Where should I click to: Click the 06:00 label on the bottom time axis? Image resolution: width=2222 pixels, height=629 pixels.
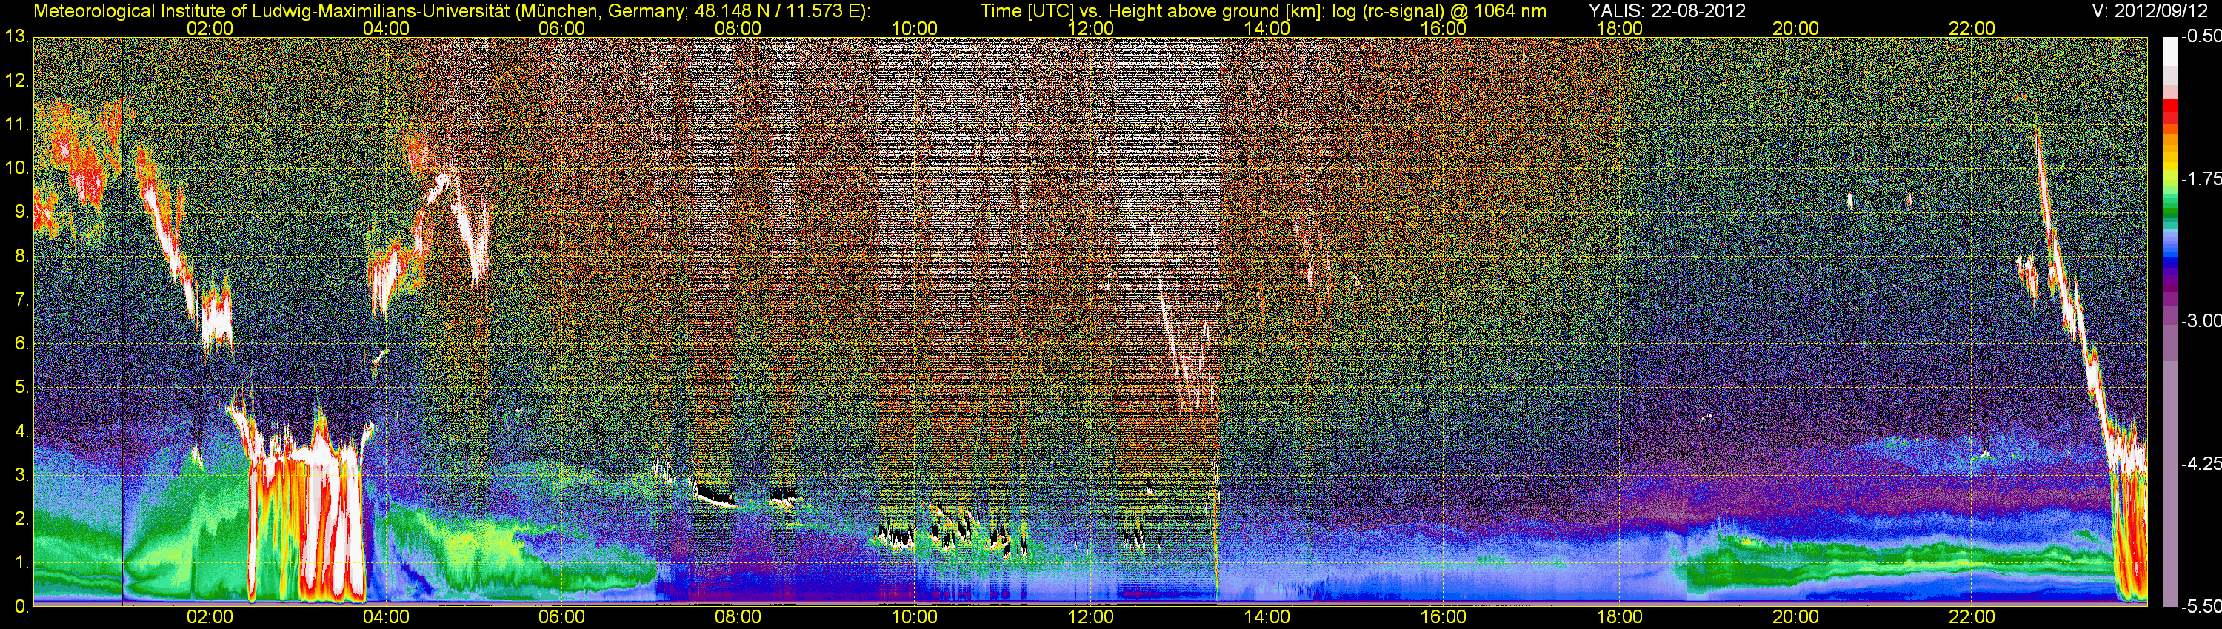[x=561, y=617]
